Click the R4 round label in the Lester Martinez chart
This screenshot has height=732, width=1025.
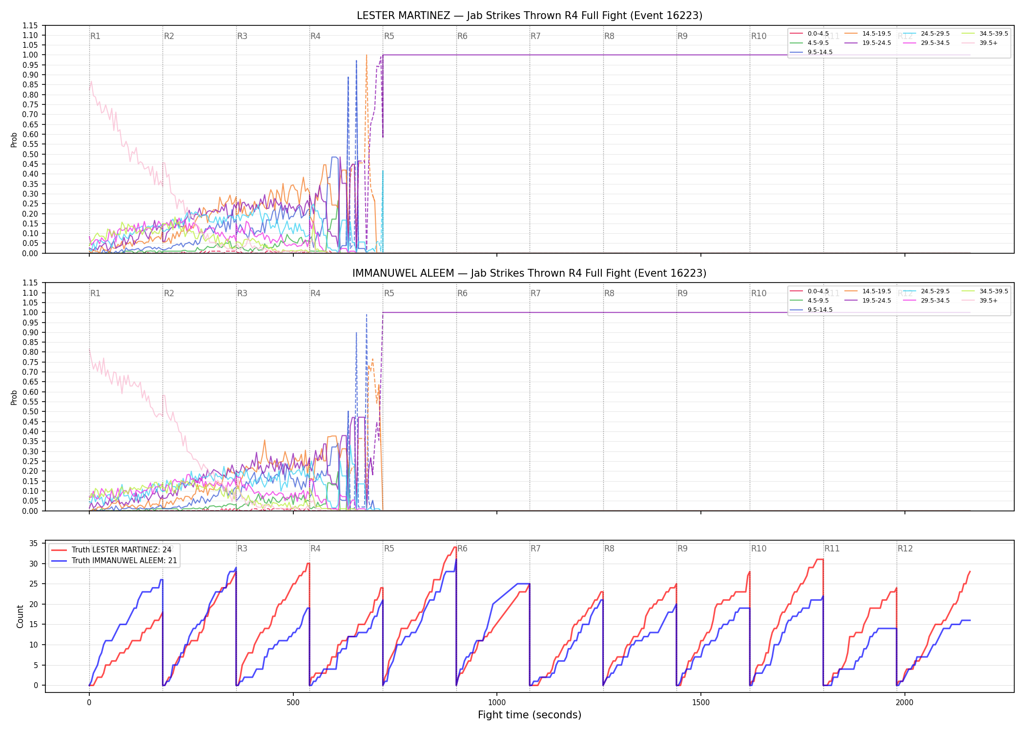click(316, 36)
